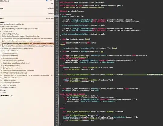The height and width of the screenshot is (126, 163).
Task: Select stack frame 0 objc_exception_throw
Action: 9,26
